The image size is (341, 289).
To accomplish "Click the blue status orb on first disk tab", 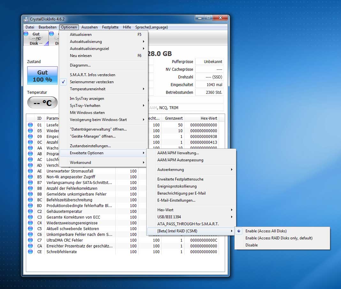I will tap(26, 34).
